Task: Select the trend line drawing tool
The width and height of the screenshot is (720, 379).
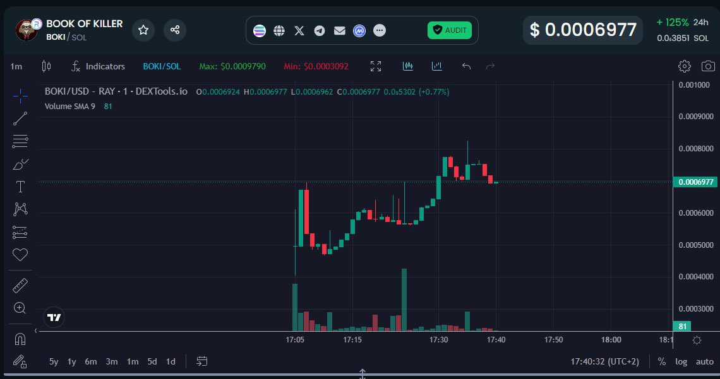Action: tap(20, 119)
